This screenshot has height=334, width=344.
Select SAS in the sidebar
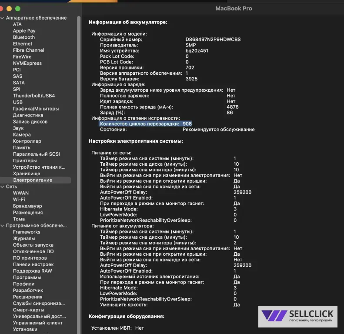(x=17, y=76)
